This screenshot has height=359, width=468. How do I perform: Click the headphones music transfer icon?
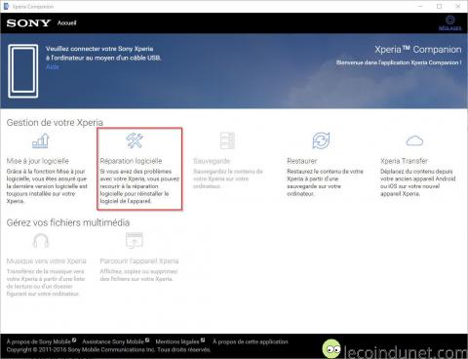pyautogui.click(x=41, y=241)
